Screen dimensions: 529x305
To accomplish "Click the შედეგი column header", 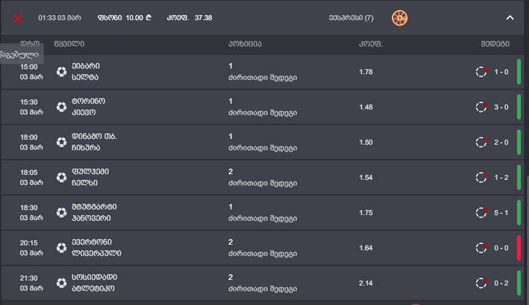I will pyautogui.click(x=495, y=44).
